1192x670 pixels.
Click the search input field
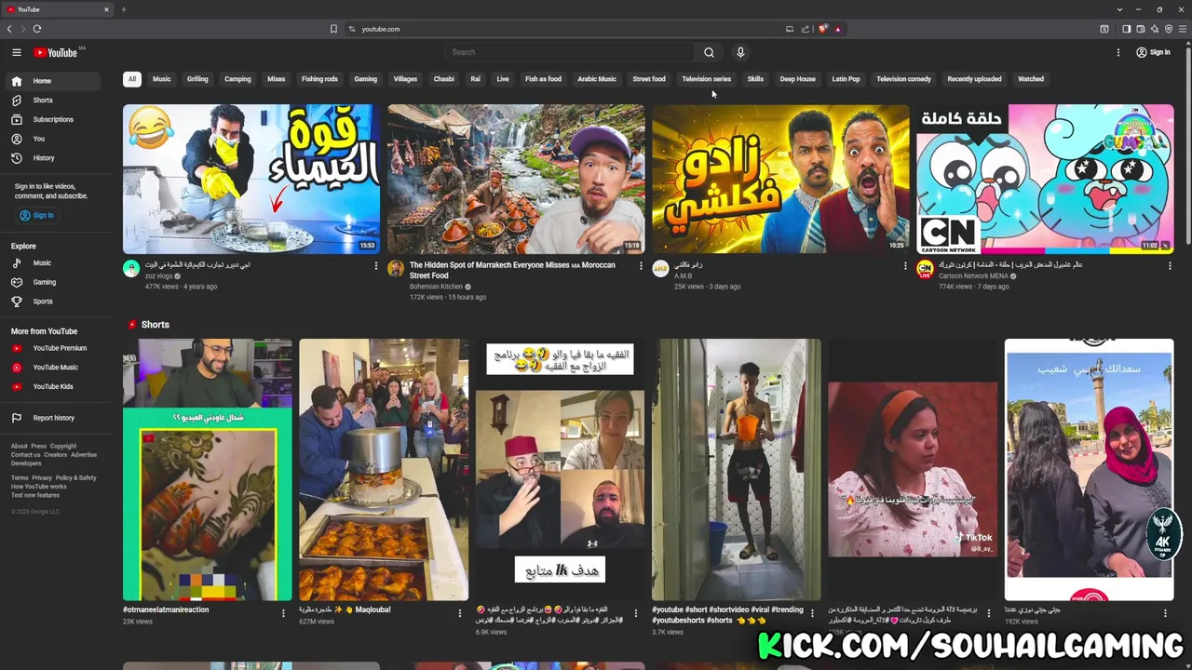point(568,53)
